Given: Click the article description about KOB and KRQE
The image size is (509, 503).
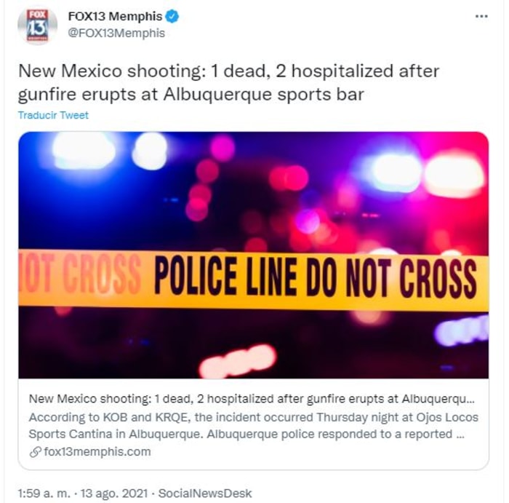Looking at the screenshot, I should [x=254, y=426].
